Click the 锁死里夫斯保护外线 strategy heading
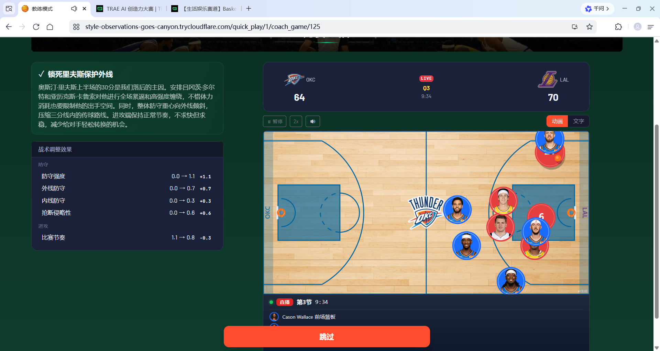The height and width of the screenshot is (351, 660). click(80, 74)
